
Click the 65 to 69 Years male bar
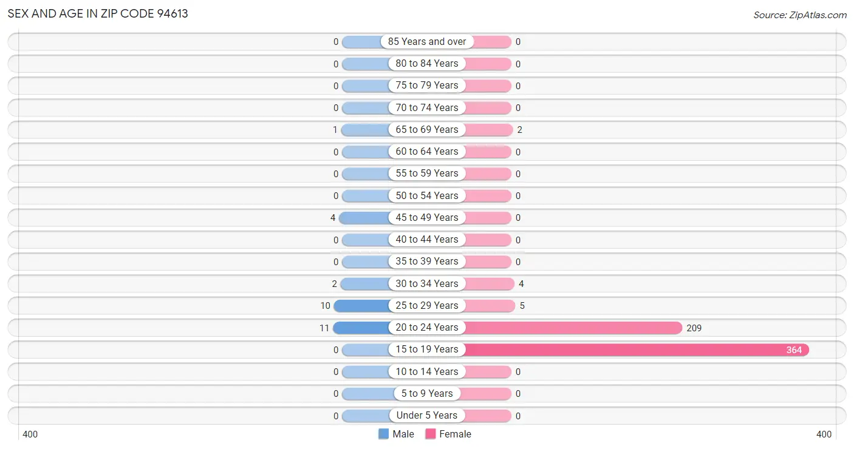(x=366, y=130)
